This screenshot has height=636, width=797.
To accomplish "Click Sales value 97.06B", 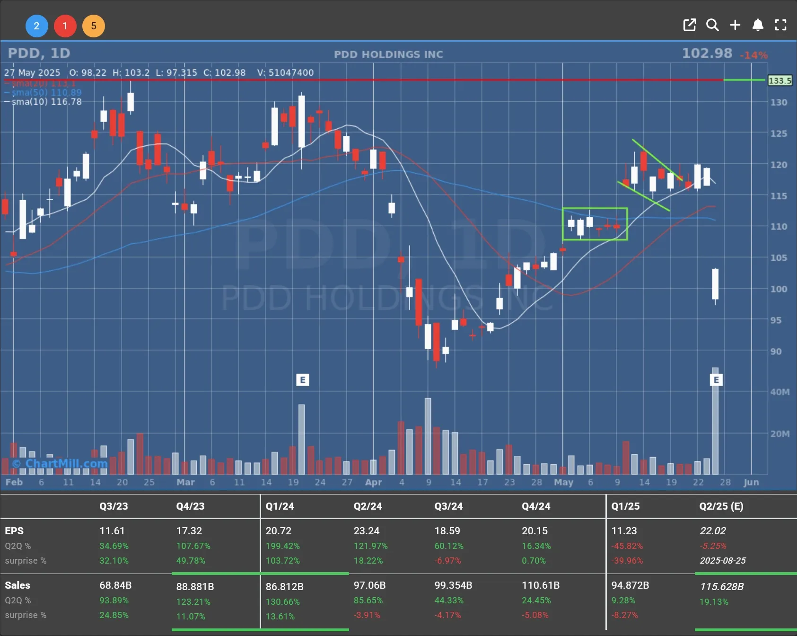I will (x=369, y=585).
